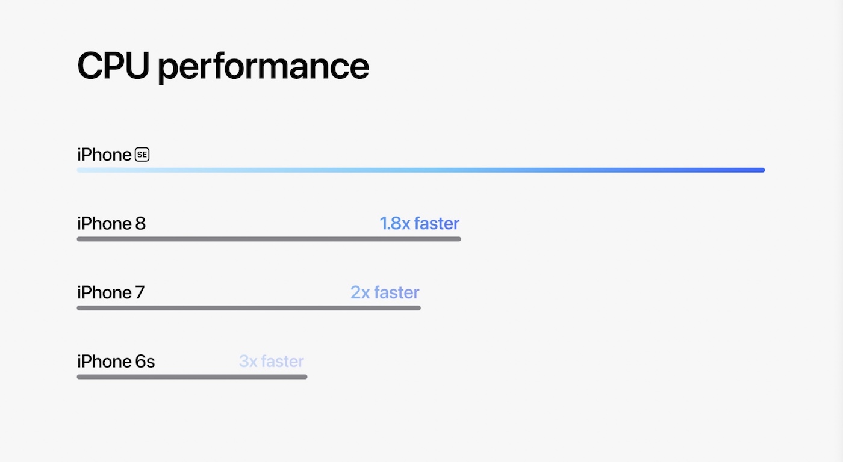Image resolution: width=843 pixels, height=462 pixels.
Task: Click the blue gradient iPhone SE bar
Action: tap(421, 170)
